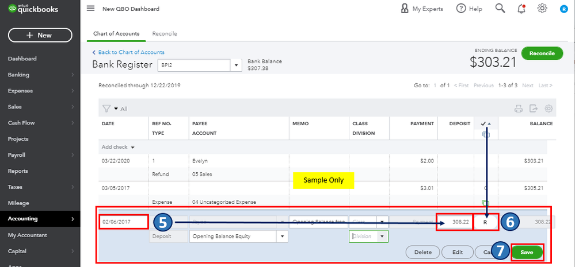This screenshot has width=575, height=267.
Task: Click the filter funnel icon
Action: point(106,109)
